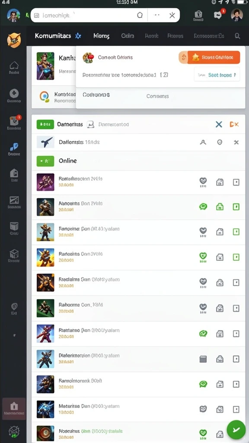249x443 pixels.
Task: Toggle the square box in the Rtantaneo Pan row
Action: coord(236,334)
